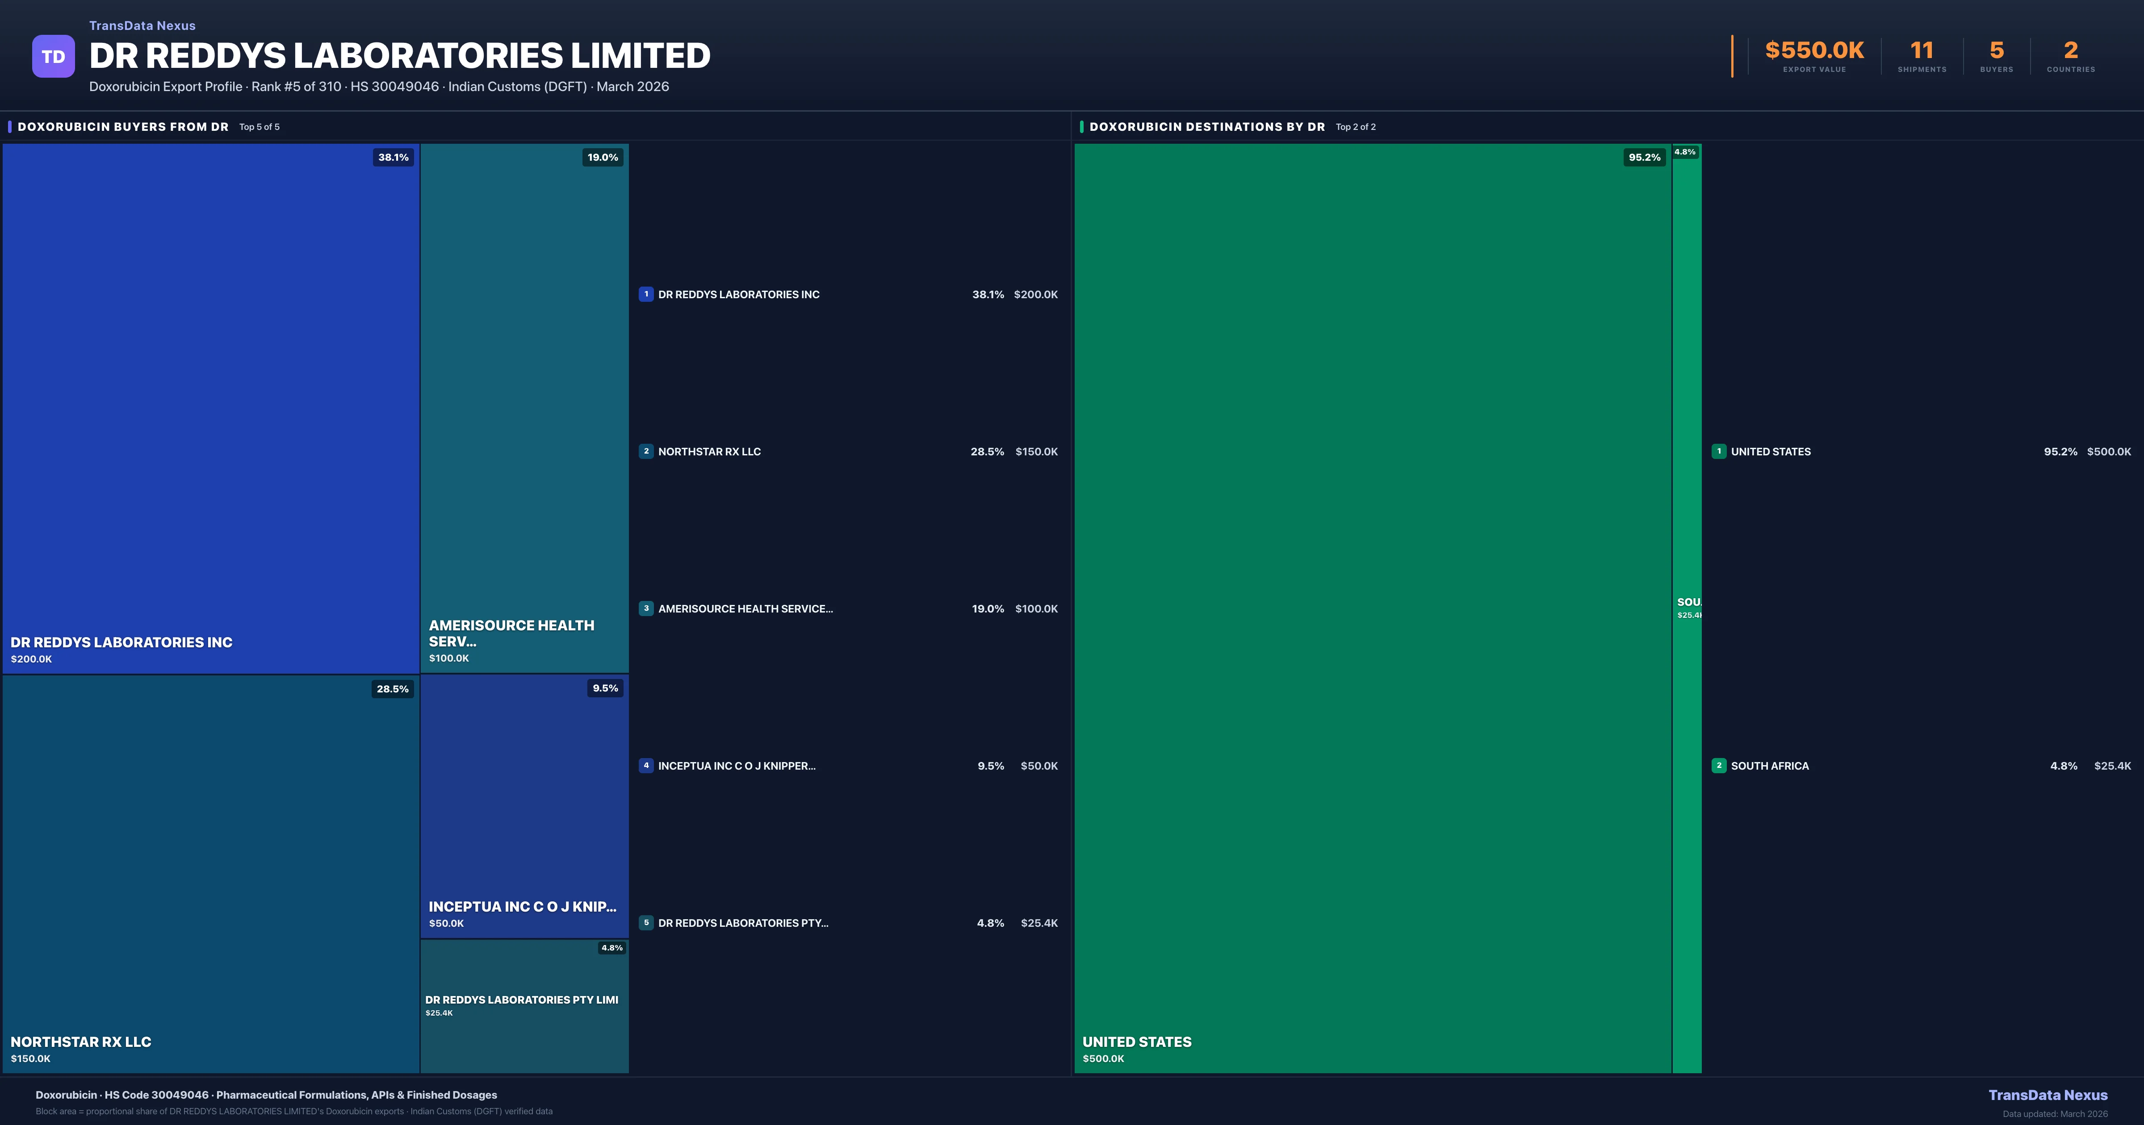Click rank badge 5 beside DR REDDYS LABORATORIES PTY
The width and height of the screenshot is (2144, 1125).
point(646,922)
